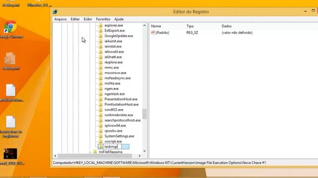Select the runtimebroker.exe folder icon

point(100,115)
